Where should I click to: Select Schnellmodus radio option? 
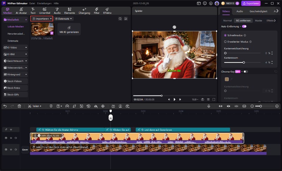(x=225, y=35)
